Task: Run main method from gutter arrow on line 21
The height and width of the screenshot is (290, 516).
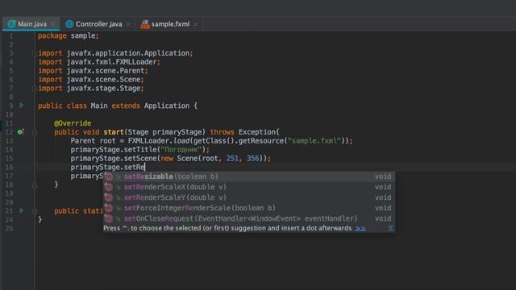Action: 22,210
